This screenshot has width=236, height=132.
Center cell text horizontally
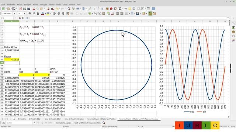[x=59, y=14]
